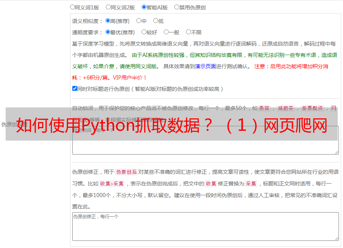Image resolution: width=343 pixels, height=248 pixels.
Task: Select the 同义词1版 radio option
Action: pos(72,7)
